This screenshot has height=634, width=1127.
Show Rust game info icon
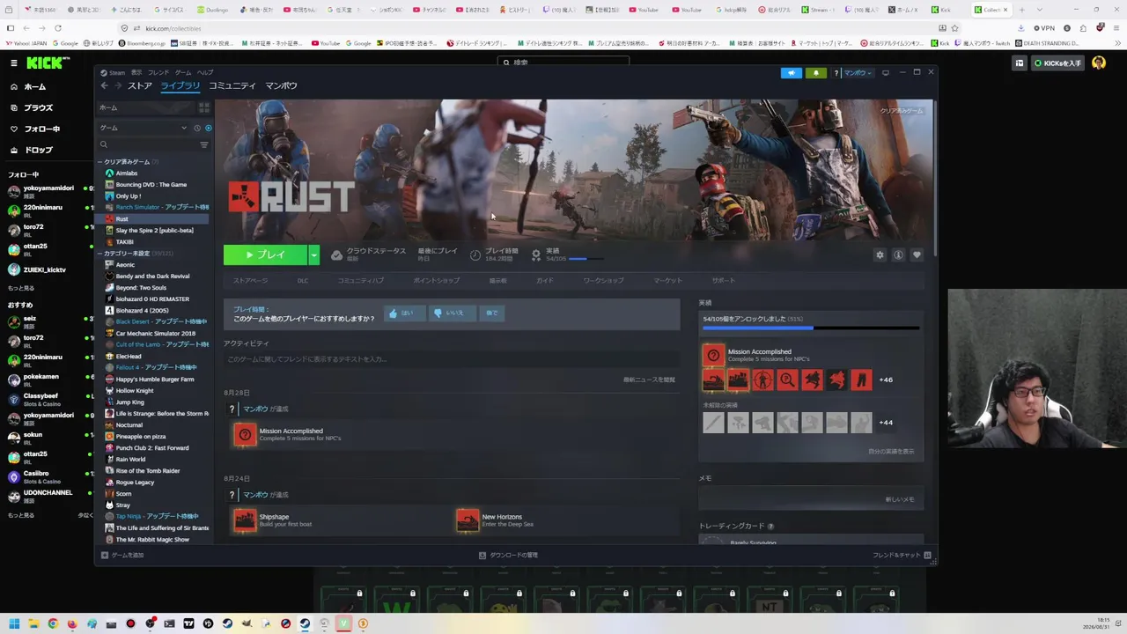click(x=898, y=254)
